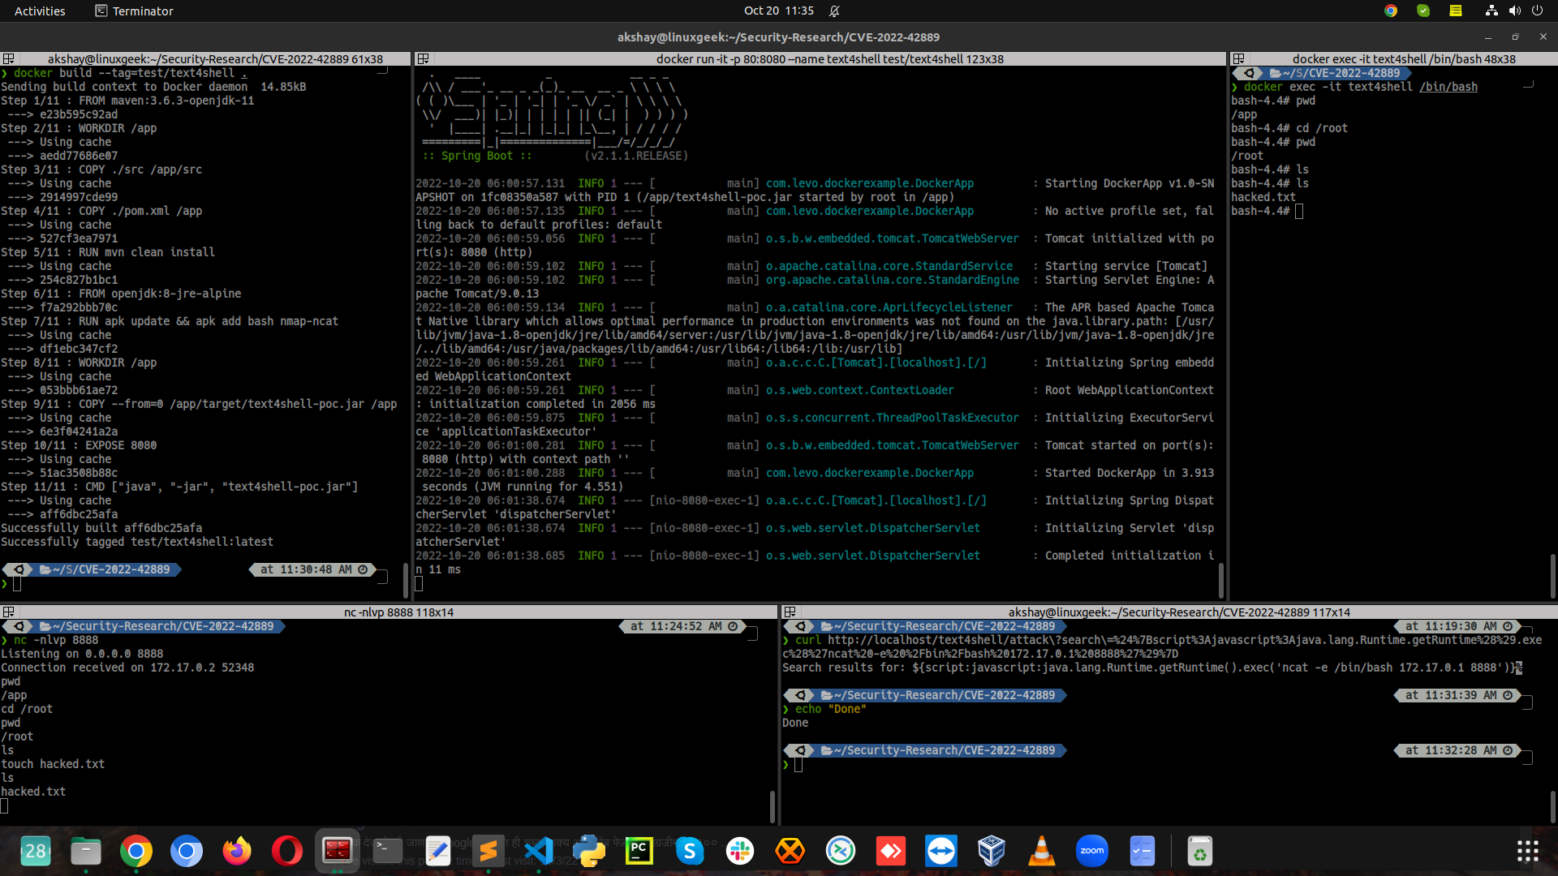Open grouping menu of docker run pane
This screenshot has height=876, width=1558.
(423, 59)
